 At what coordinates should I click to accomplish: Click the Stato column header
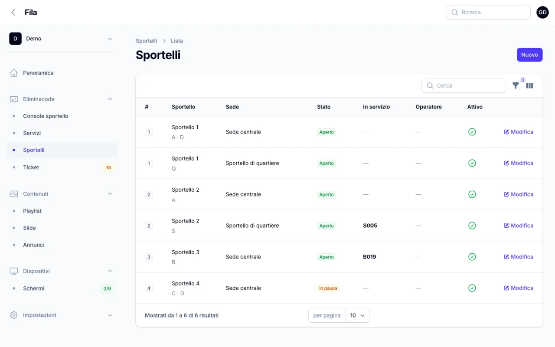(323, 107)
